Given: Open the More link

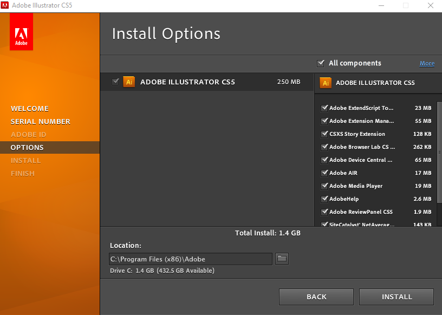Looking at the screenshot, I should point(427,63).
